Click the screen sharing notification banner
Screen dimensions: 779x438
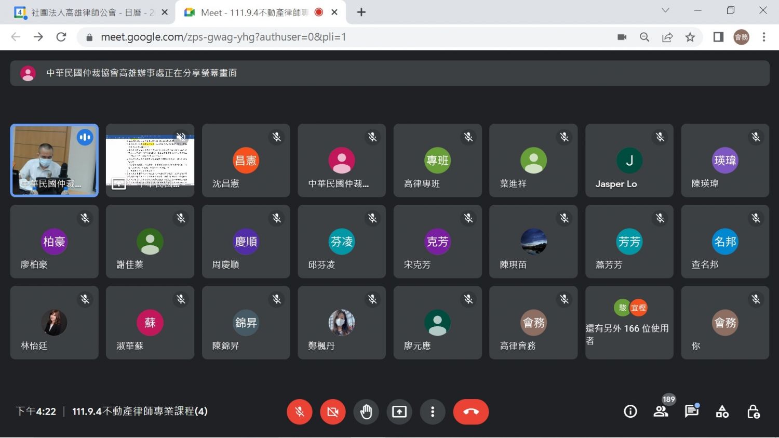(x=390, y=73)
